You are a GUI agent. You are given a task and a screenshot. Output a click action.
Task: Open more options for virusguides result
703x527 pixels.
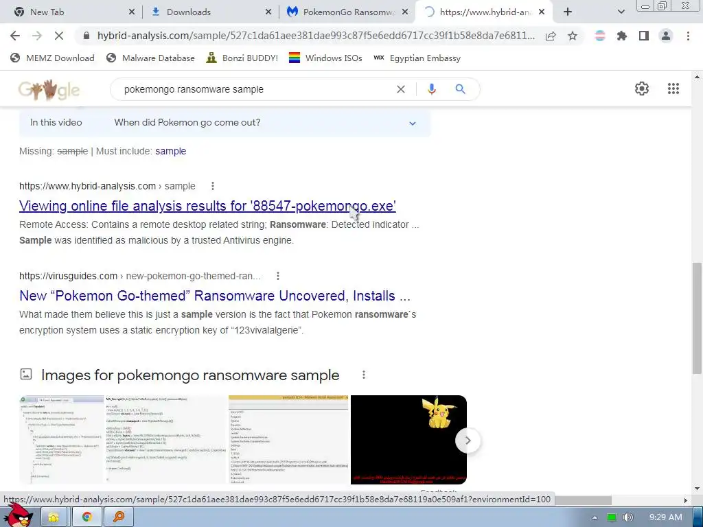click(278, 276)
